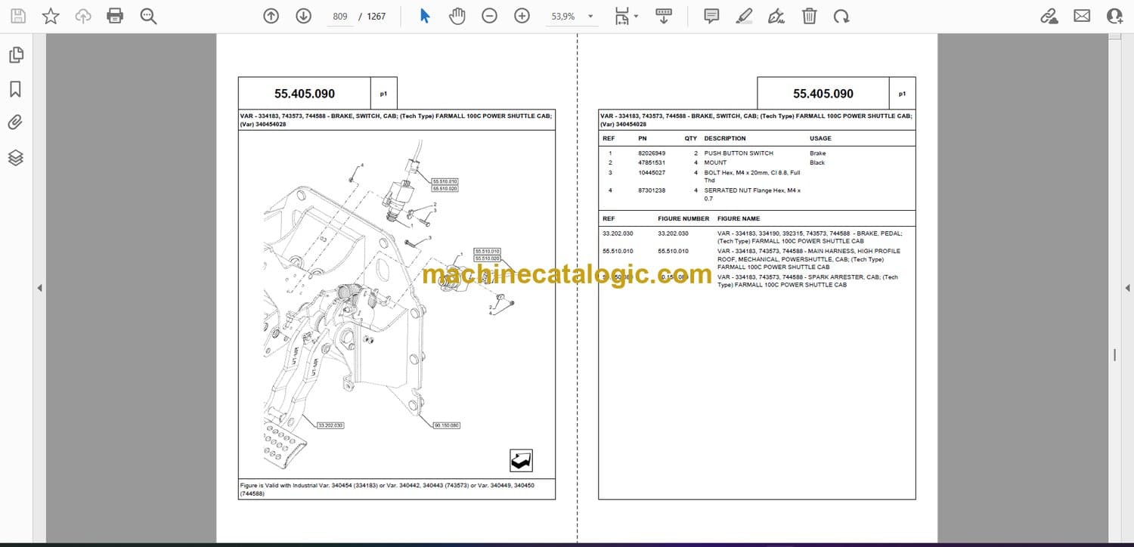
Task: Select the Highlight text pen tool
Action: tap(744, 16)
